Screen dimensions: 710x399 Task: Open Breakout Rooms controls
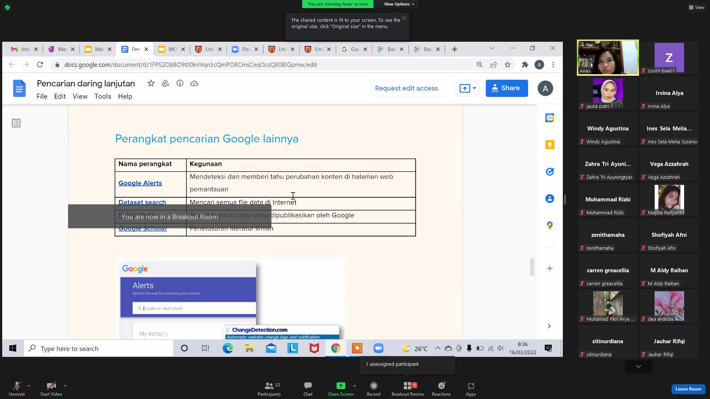pyautogui.click(x=408, y=389)
